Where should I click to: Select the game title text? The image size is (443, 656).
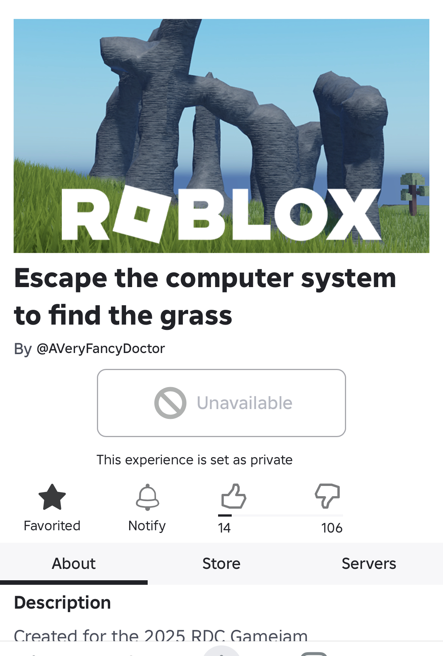point(205,297)
